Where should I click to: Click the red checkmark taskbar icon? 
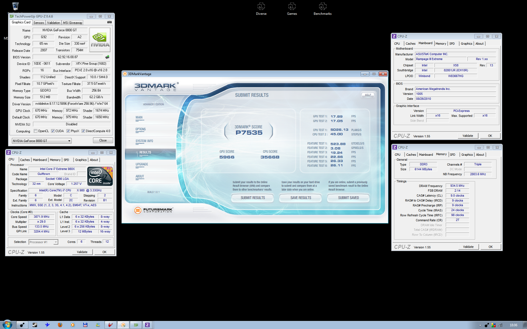110,325
